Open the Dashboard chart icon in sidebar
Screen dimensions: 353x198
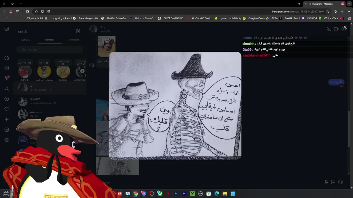tap(7, 130)
